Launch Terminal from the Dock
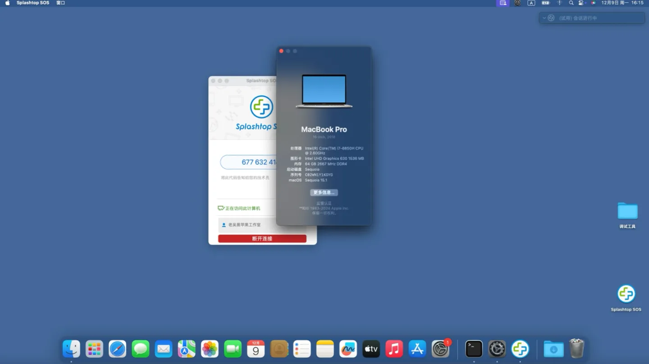The image size is (649, 364). [x=474, y=349]
